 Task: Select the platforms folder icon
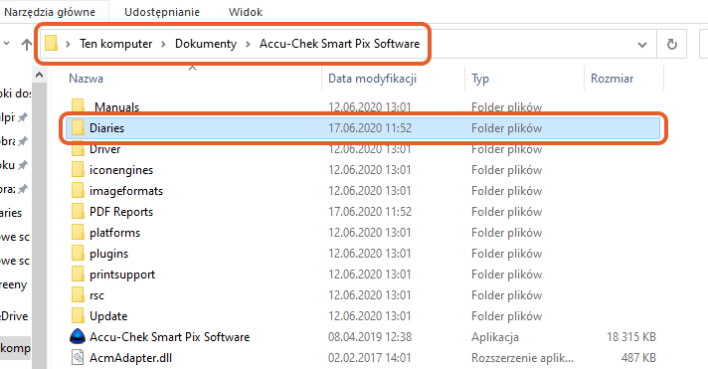point(78,232)
